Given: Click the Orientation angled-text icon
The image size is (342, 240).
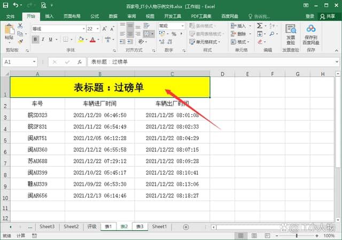Looking at the screenshot, I should pyautogui.click(x=141, y=42).
